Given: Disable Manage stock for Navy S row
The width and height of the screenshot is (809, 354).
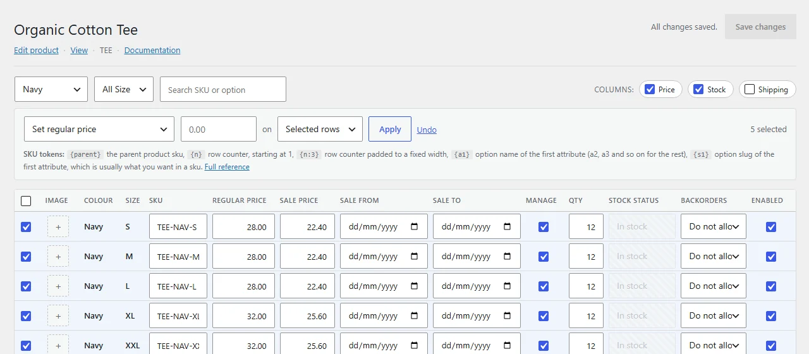Looking at the screenshot, I should pos(544,227).
